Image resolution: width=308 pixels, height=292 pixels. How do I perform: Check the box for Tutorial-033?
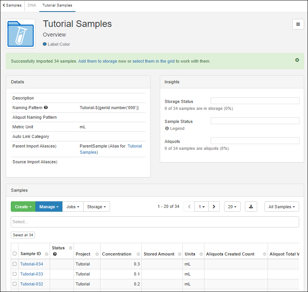tap(15, 274)
